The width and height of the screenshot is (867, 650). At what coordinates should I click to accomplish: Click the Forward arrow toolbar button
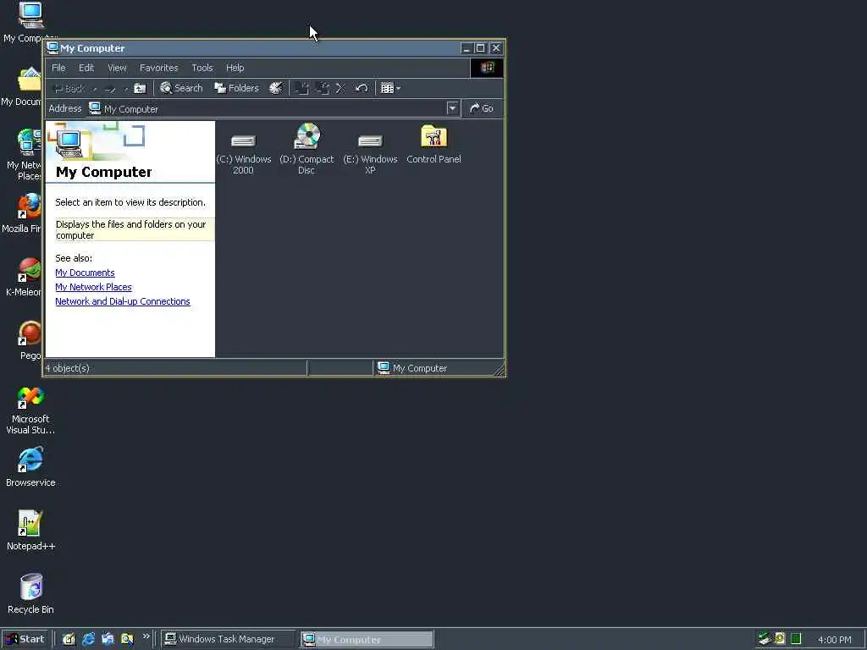110,88
